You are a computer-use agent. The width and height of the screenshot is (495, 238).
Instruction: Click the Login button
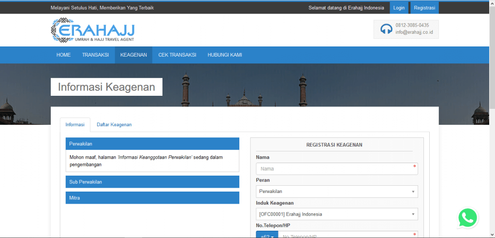[x=399, y=8]
